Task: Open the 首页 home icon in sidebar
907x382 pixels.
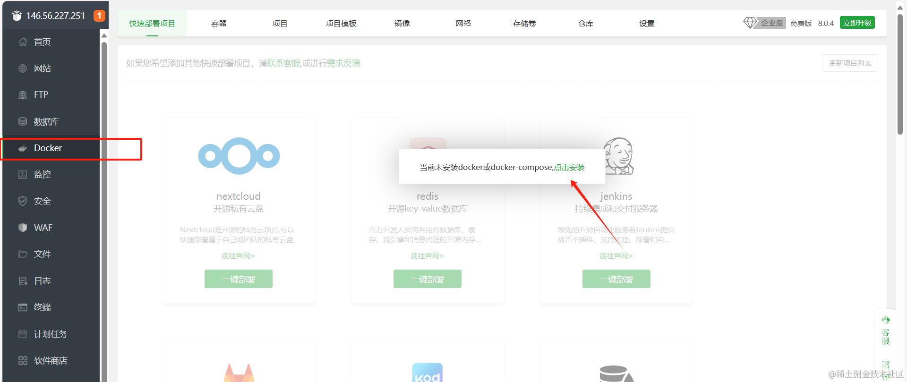Action: (x=23, y=42)
